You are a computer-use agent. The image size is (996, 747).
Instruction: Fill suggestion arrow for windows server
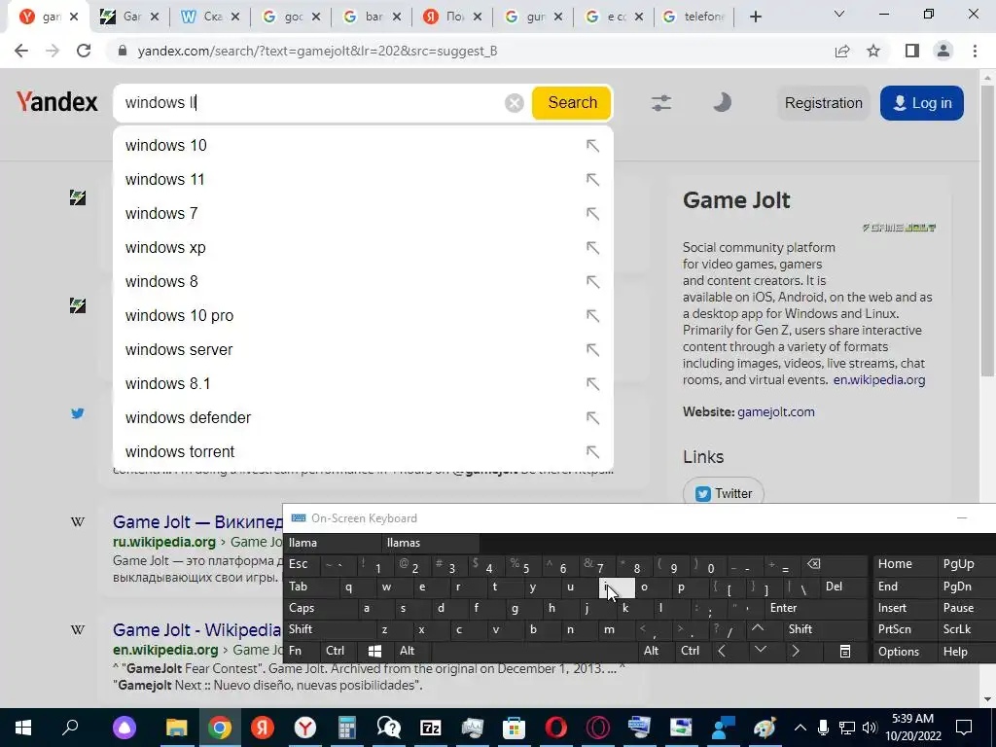pos(592,350)
